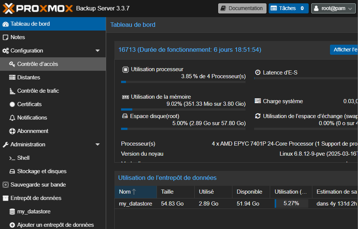This screenshot has width=358, height=229.
Task: Click the clock icon for Latence d'E-S
Action: click(x=258, y=73)
